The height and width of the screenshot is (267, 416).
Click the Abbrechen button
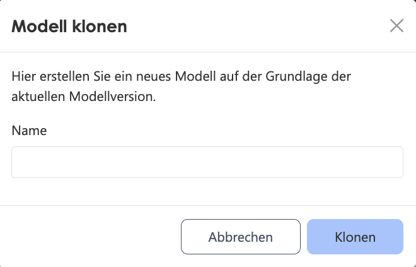pyautogui.click(x=241, y=237)
